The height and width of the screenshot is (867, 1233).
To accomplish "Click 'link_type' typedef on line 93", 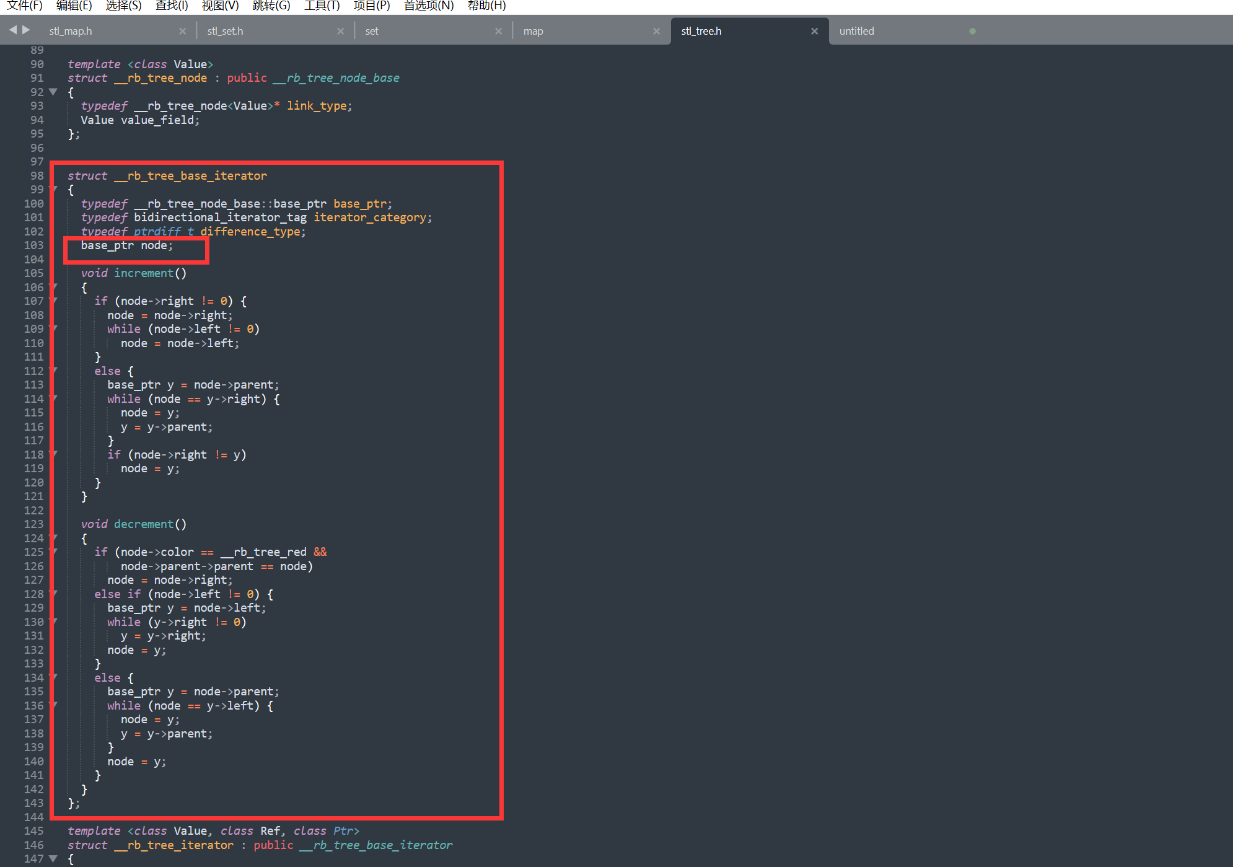I will click(317, 106).
